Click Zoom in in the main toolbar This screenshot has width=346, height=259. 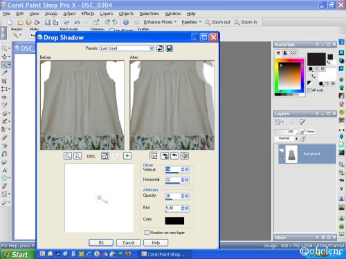coord(246,22)
